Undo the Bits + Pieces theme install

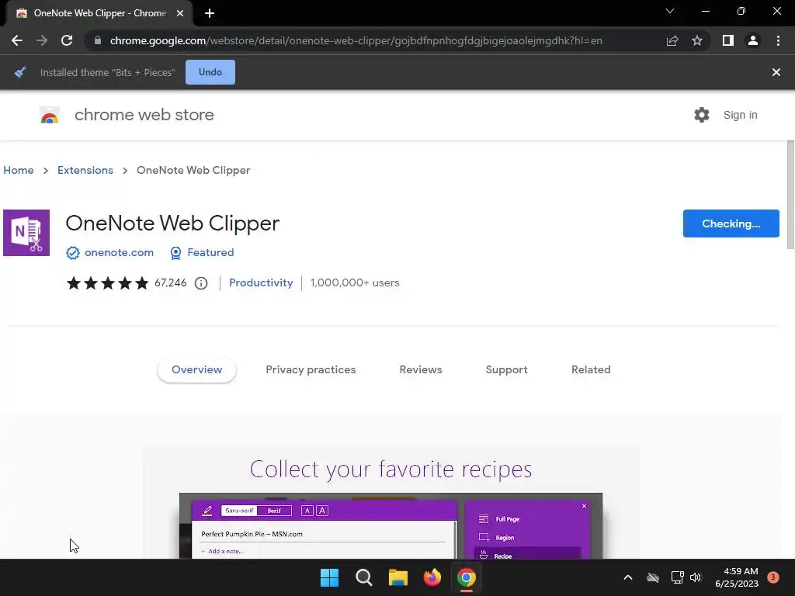pyautogui.click(x=210, y=72)
